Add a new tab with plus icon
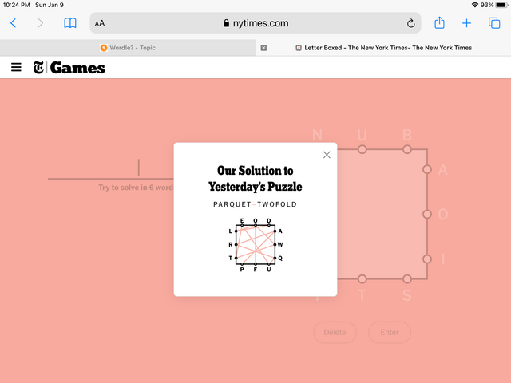 click(x=466, y=23)
